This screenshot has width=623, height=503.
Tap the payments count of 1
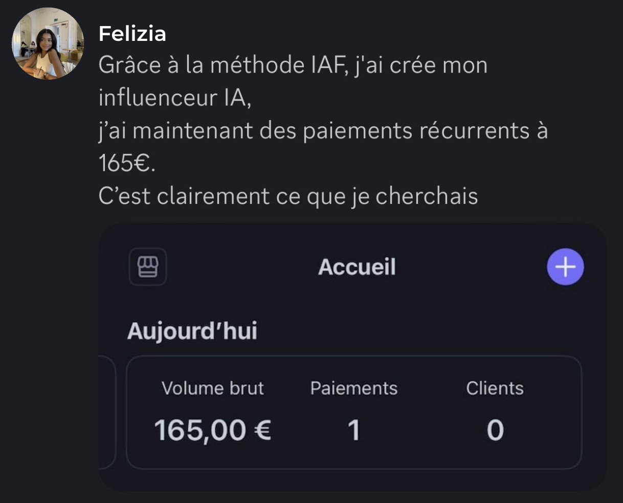click(354, 430)
